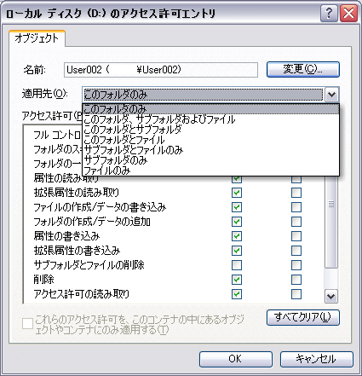Choose サブフォルダのみ option
The image size is (362, 376).
(x=210, y=160)
